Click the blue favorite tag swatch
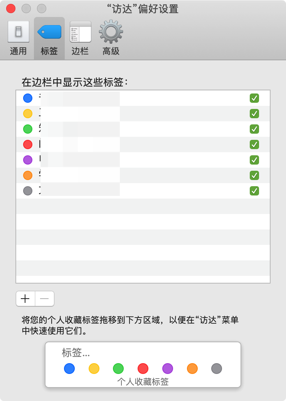This screenshot has width=286, height=401. click(69, 369)
